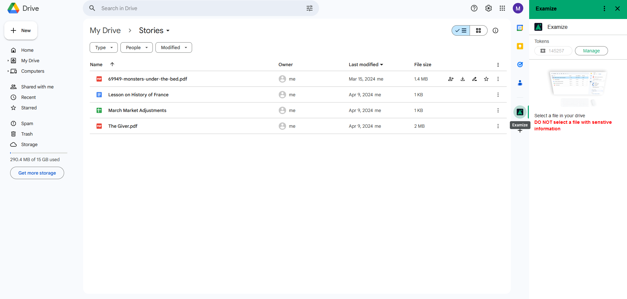The height and width of the screenshot is (299, 627).
Task: Click the plus to get add-ons
Action: pos(520,131)
